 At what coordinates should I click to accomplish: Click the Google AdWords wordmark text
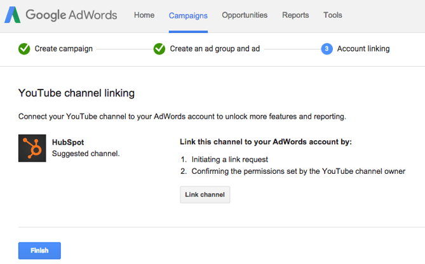coord(71,15)
